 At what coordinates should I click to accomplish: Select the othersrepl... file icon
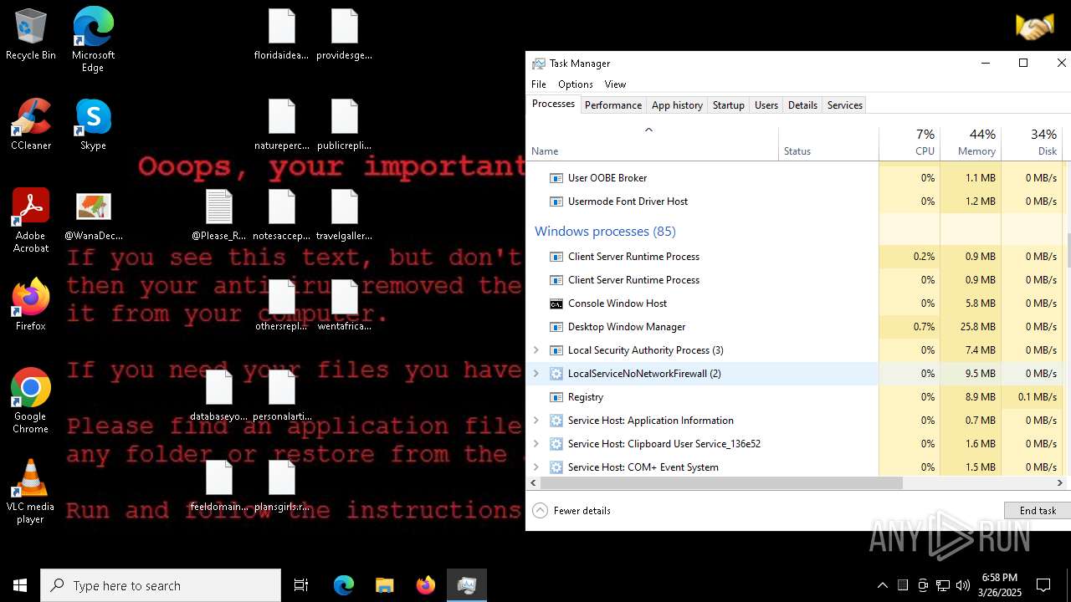coord(281,306)
